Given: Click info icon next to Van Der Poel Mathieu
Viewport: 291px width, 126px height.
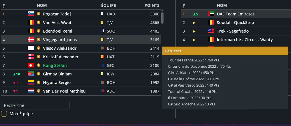Looking at the screenshot, I should tap(39, 91).
